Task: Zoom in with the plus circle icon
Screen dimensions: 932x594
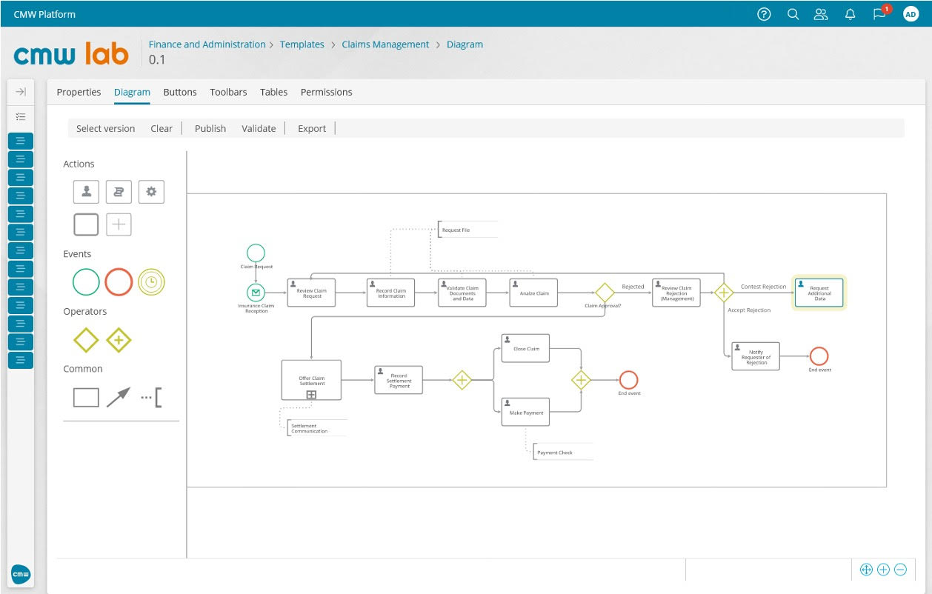Action: point(883,570)
